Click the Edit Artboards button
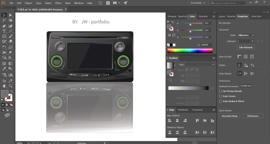The height and width of the screenshot is (144, 270). coord(246,48)
